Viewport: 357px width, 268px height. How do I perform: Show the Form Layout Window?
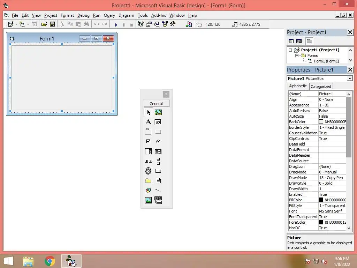pyautogui.click(x=157, y=24)
